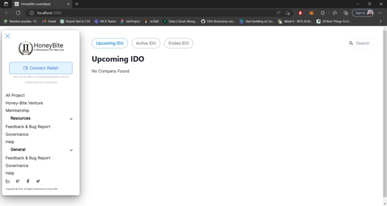Add this page to favorites star icon
Viewport: 387px width, 206px height.
click(288, 13)
